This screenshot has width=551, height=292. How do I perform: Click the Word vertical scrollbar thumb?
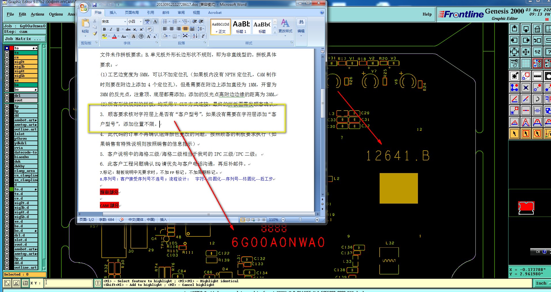pos(323,103)
